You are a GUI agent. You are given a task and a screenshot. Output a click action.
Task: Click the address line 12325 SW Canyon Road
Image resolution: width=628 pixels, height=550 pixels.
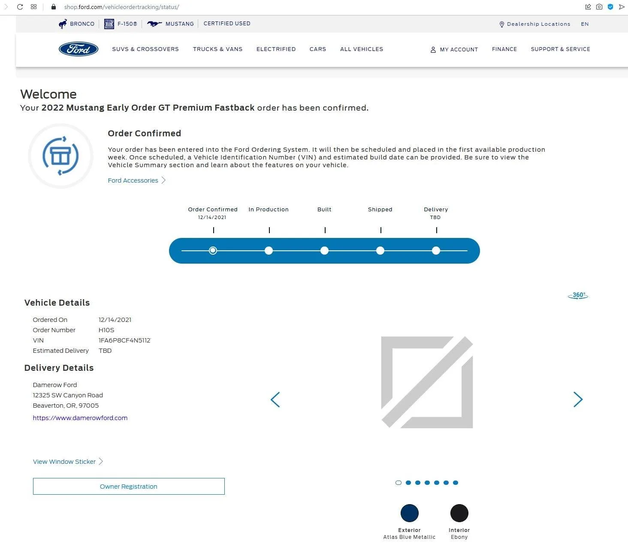68,395
